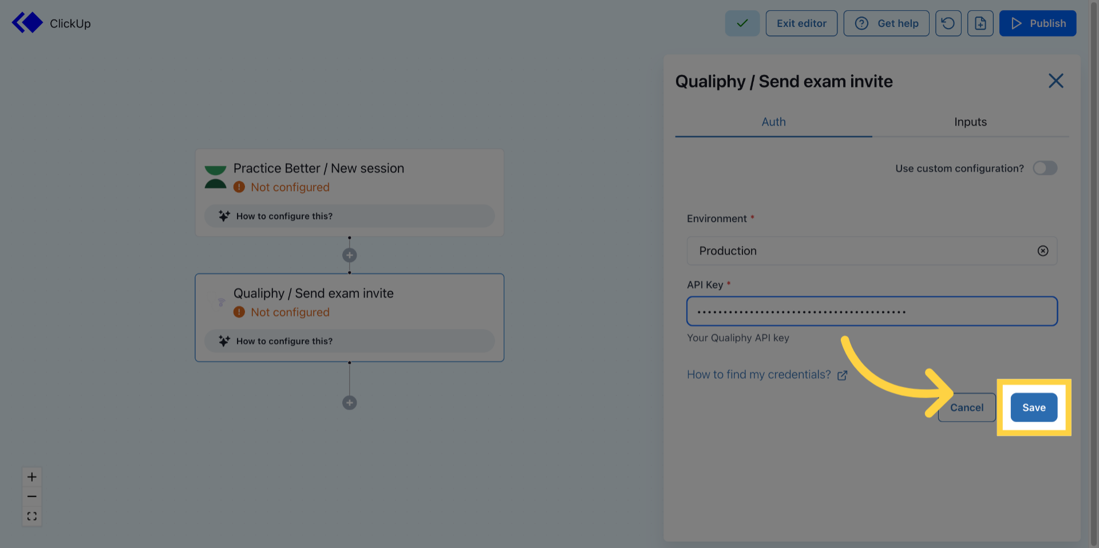Click the green checkmark status icon
The width and height of the screenshot is (1099, 548).
click(x=742, y=23)
